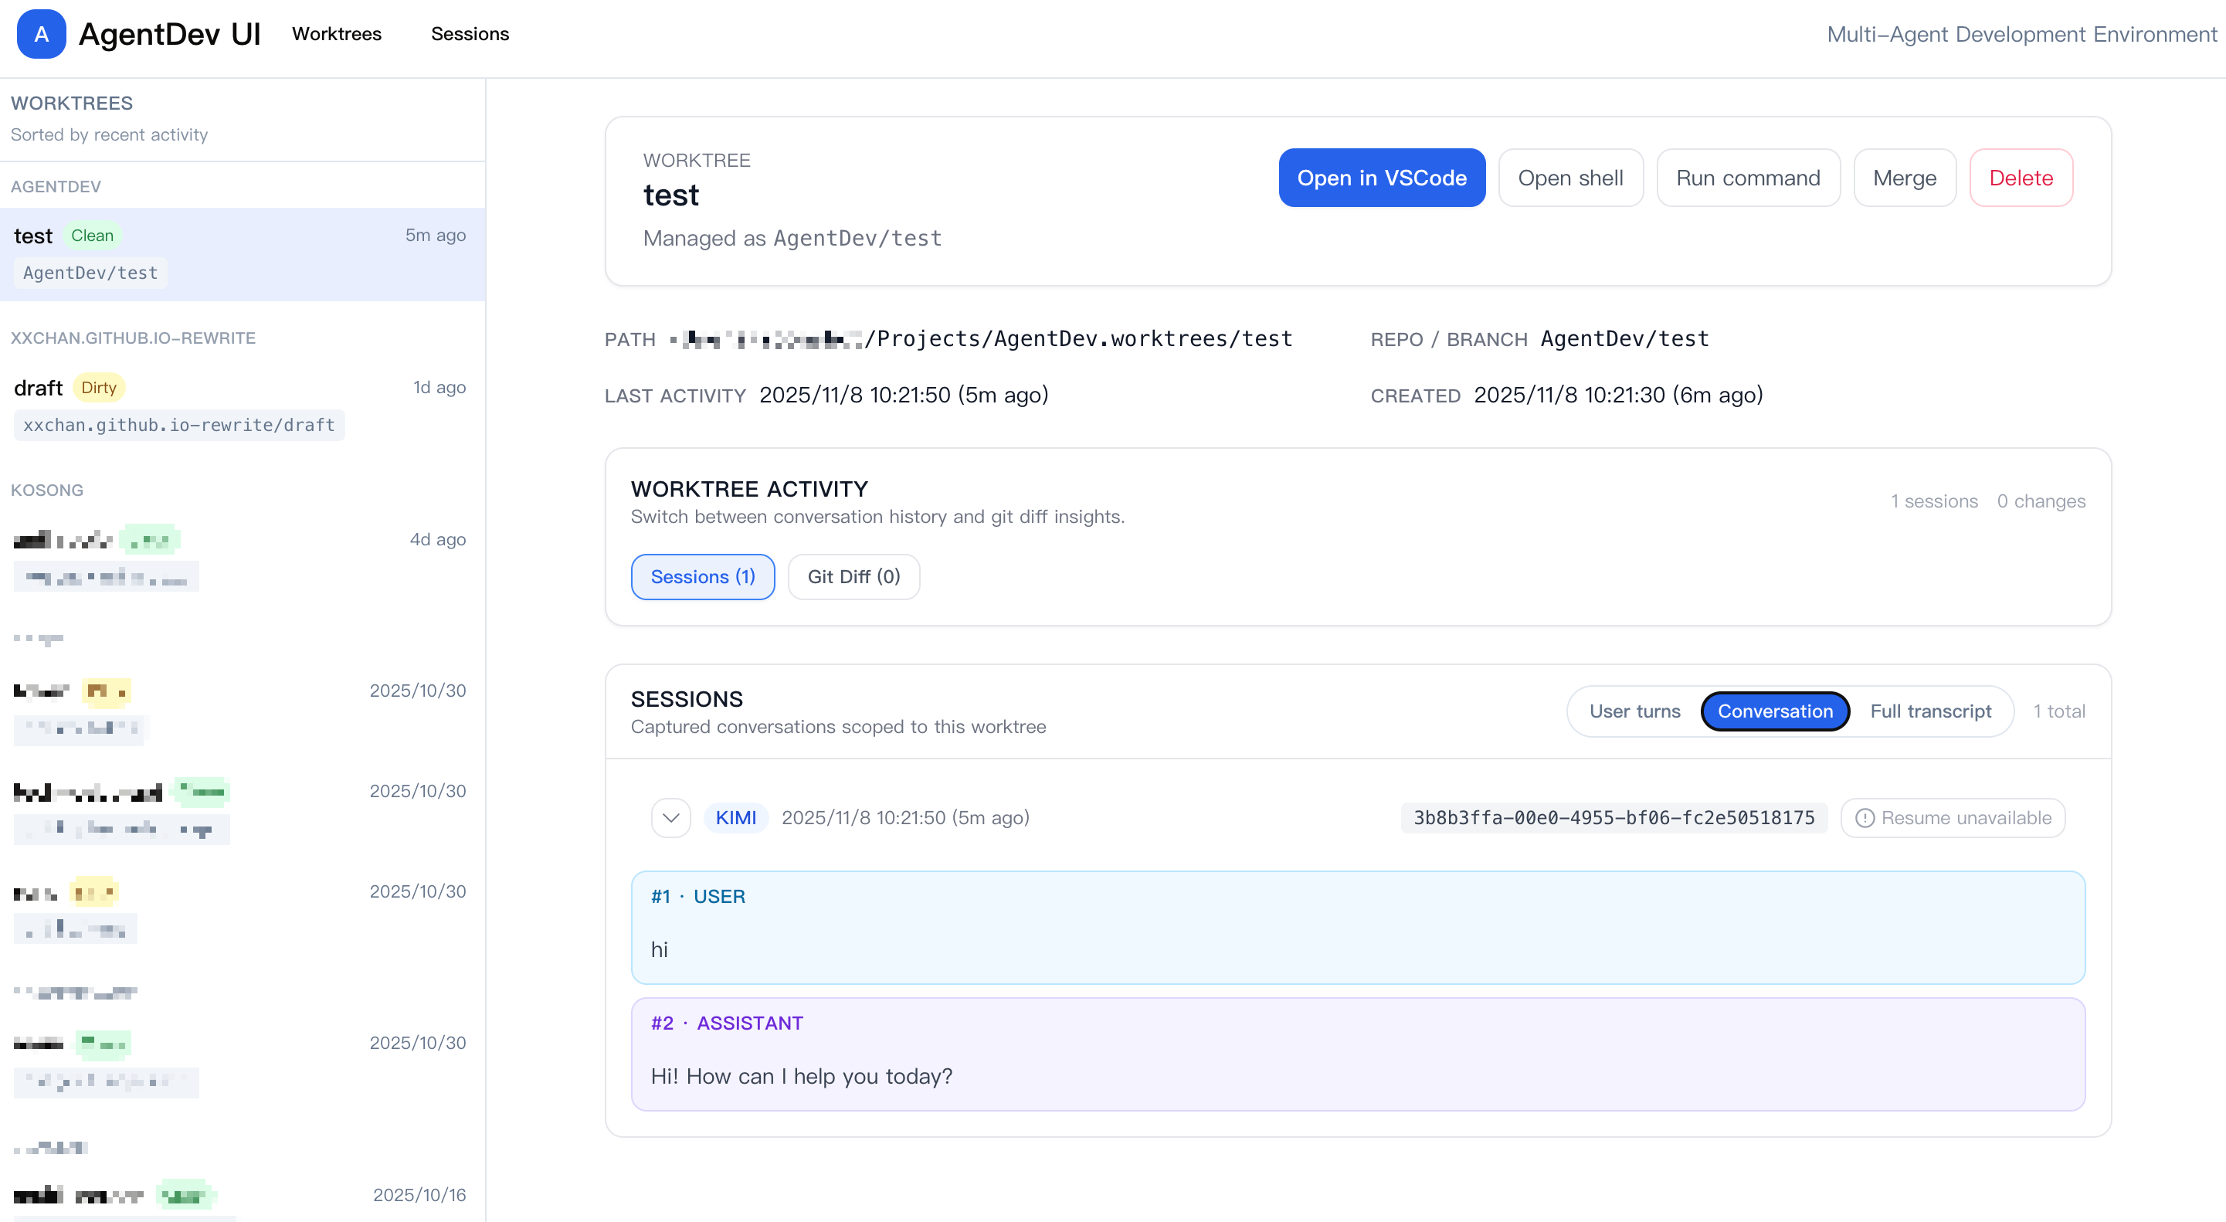The width and height of the screenshot is (2226, 1222).
Task: Click the AgentDev "A" logo icon
Action: coord(41,34)
